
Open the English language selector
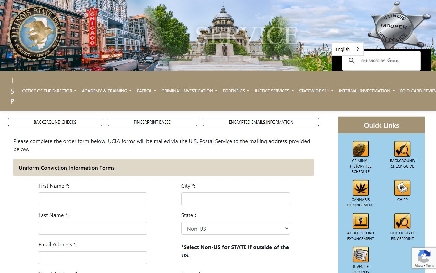click(348, 49)
